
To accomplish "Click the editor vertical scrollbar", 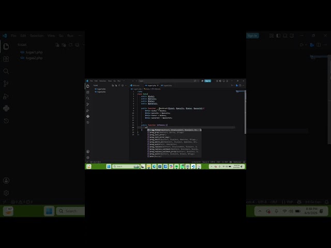I will 245,112.
